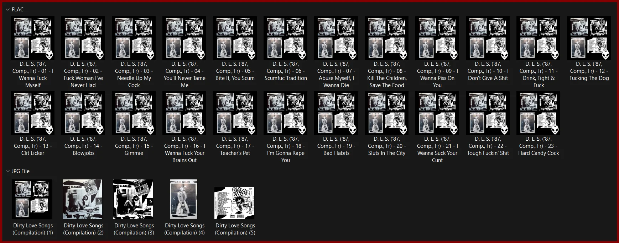Select track 20 Sluts In The City icon
Screen dimensions: 619x243
(x=387, y=113)
